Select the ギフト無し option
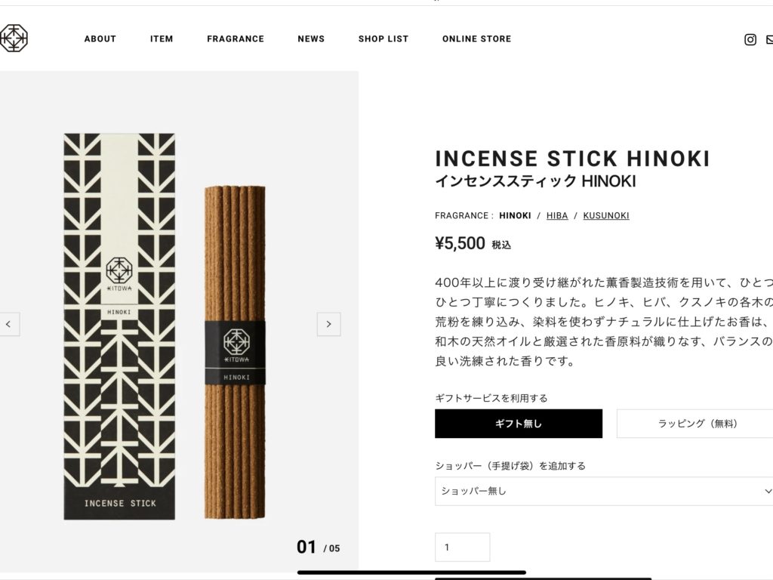 pyautogui.click(x=518, y=423)
